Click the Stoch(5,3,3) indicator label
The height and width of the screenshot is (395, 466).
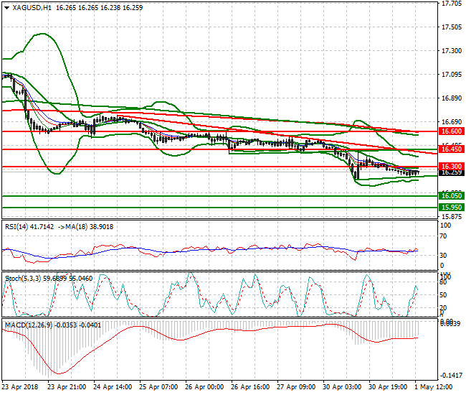click(x=21, y=276)
